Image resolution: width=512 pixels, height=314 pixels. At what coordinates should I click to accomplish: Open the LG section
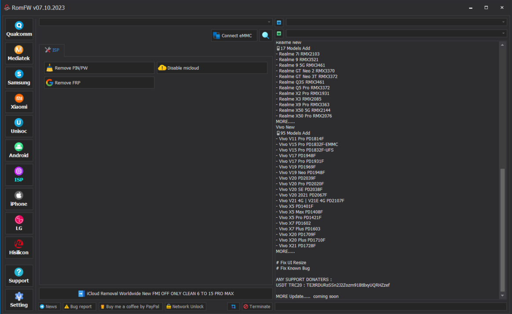19,223
